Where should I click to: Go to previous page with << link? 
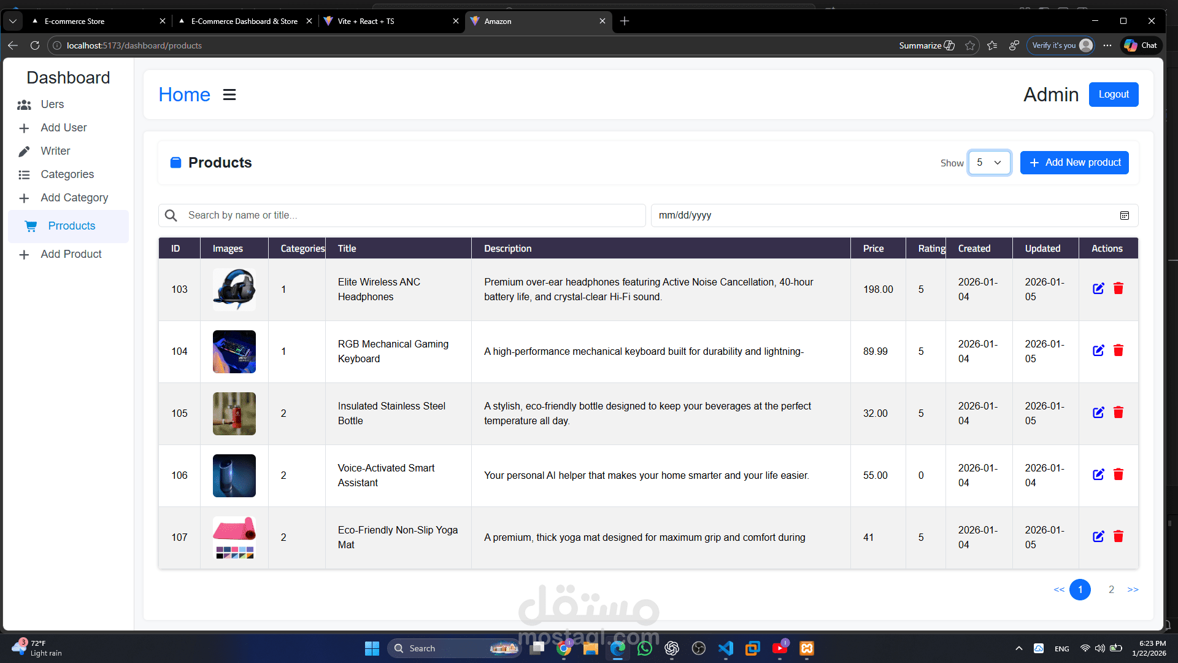[x=1059, y=589]
